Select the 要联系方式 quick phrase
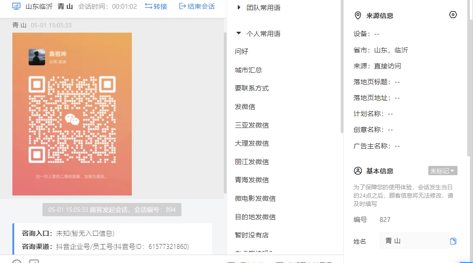Screen dimensions: 473x263 252,88
